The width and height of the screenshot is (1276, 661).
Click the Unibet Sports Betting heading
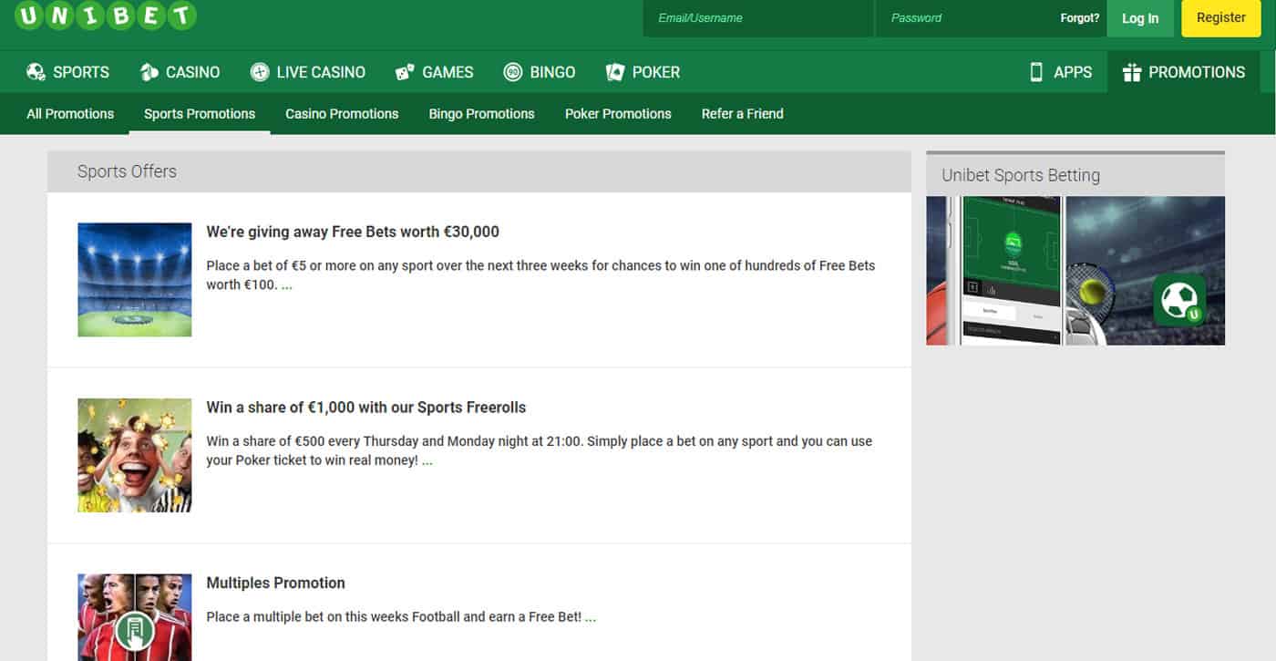(1021, 175)
